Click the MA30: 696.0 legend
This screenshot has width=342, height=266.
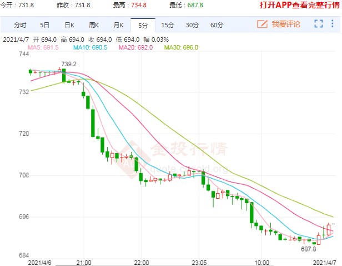click(x=181, y=47)
